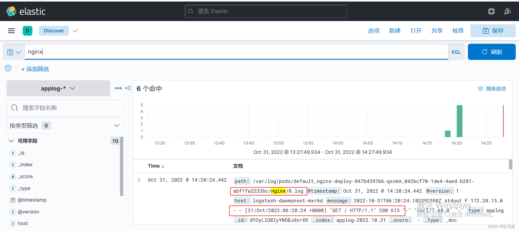Select the _index field name

tap(25, 165)
